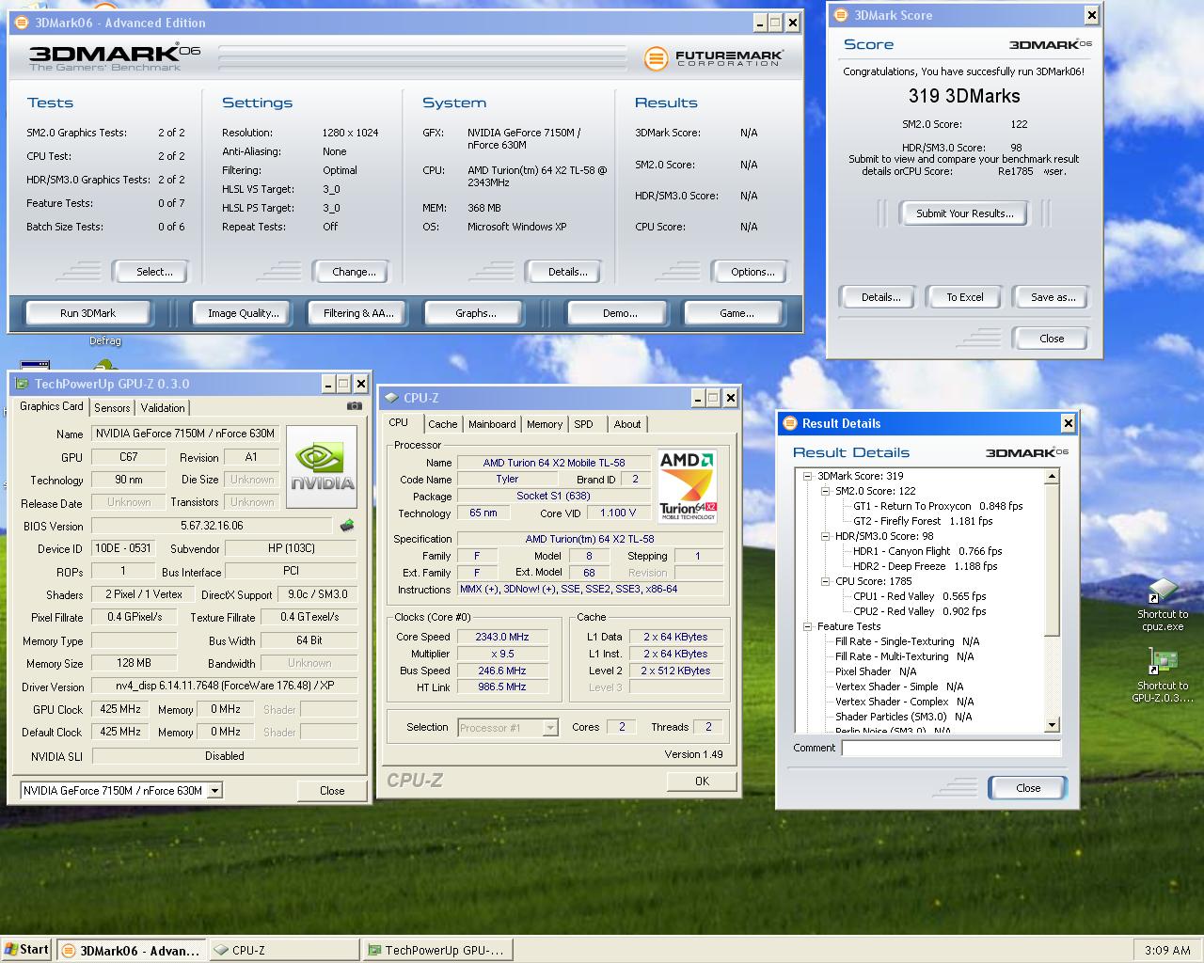The image size is (1204, 963).
Task: Click the Game... button
Action: click(x=737, y=313)
